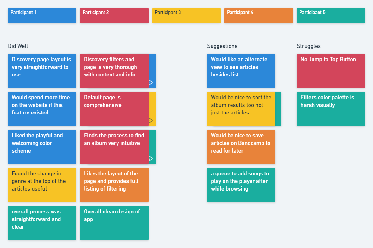Select the change in genre yellow note
373x248 pixels.
point(42,185)
